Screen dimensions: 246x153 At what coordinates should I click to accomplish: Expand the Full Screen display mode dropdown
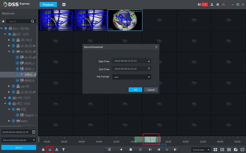[201, 150]
